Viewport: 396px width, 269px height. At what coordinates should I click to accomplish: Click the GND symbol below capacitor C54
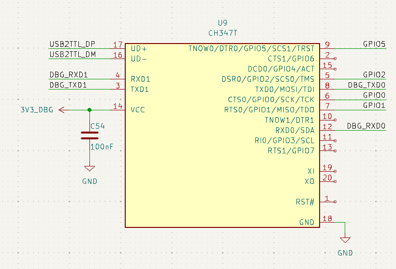tap(89, 169)
